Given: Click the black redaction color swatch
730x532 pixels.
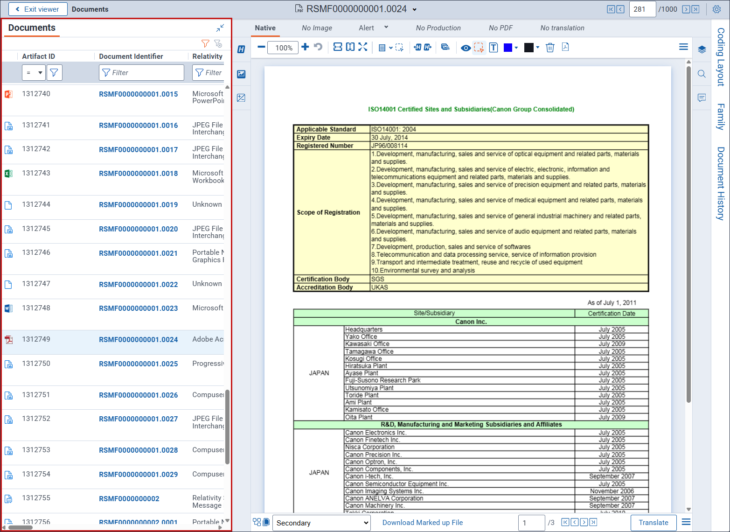Looking at the screenshot, I should [x=529, y=48].
